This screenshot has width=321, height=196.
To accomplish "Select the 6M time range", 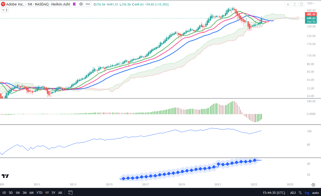I will pos(32,193).
